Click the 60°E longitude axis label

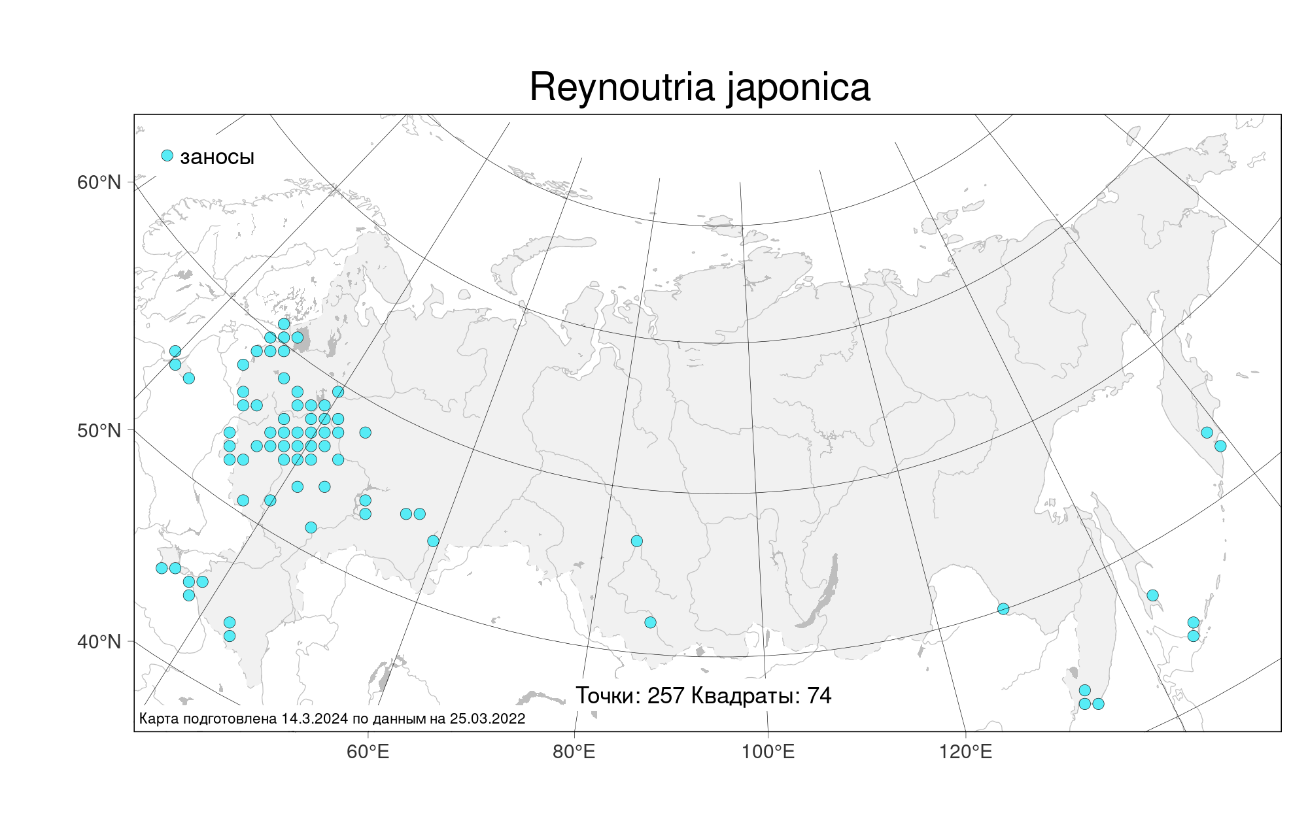coord(368,752)
